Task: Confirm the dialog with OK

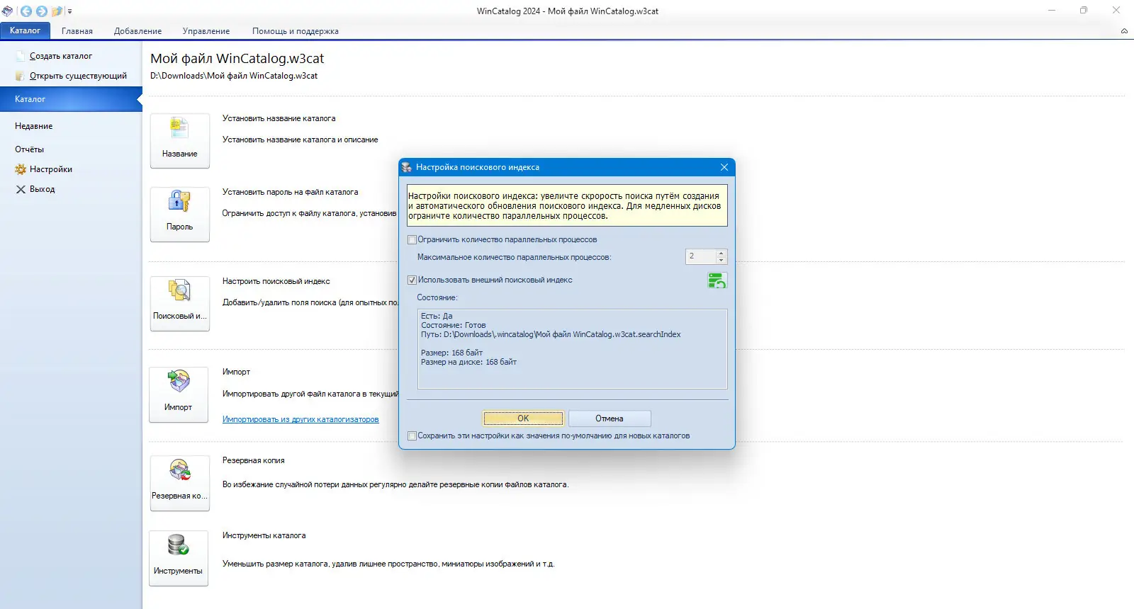Action: (x=523, y=419)
